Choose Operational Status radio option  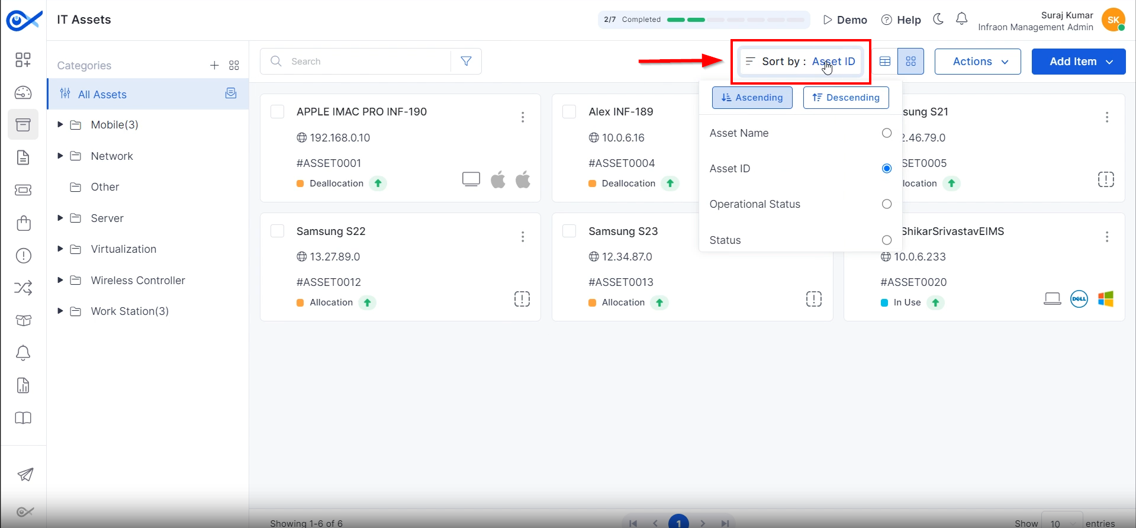(886, 204)
